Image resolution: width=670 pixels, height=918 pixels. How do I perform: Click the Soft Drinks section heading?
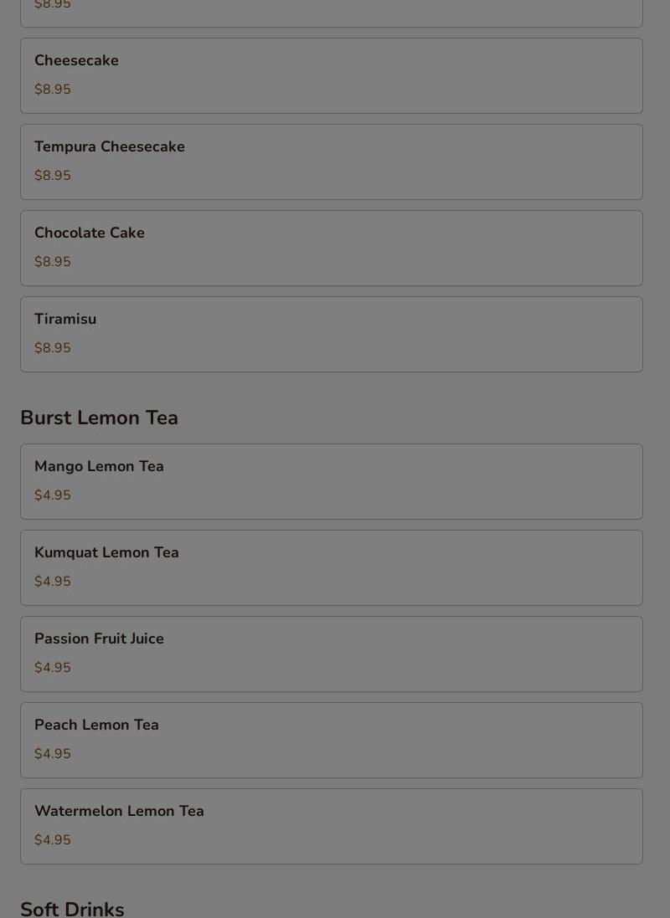pos(72,909)
